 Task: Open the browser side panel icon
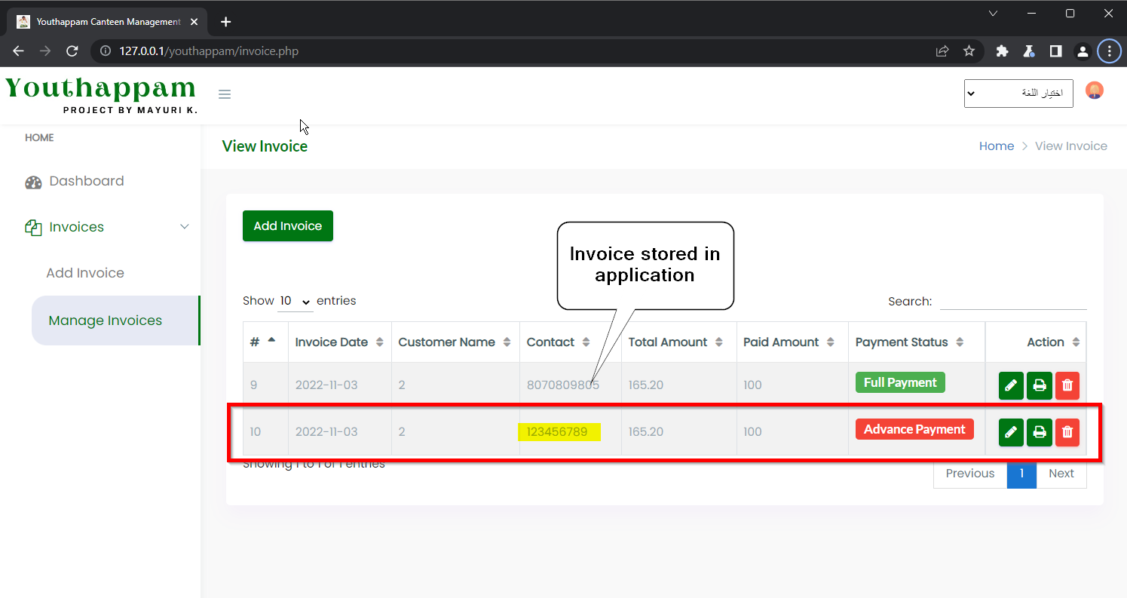point(1055,51)
